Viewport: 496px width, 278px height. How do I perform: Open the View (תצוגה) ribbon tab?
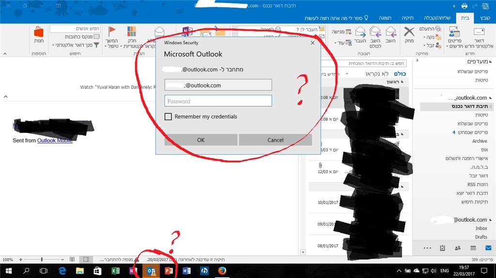tap(385, 18)
